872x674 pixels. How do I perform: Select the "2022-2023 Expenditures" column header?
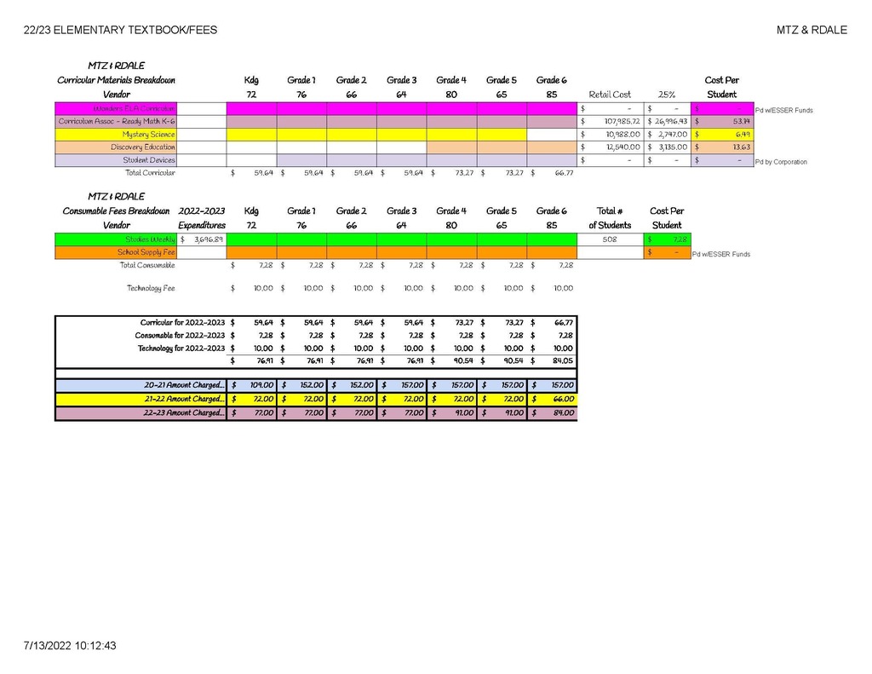click(201, 218)
